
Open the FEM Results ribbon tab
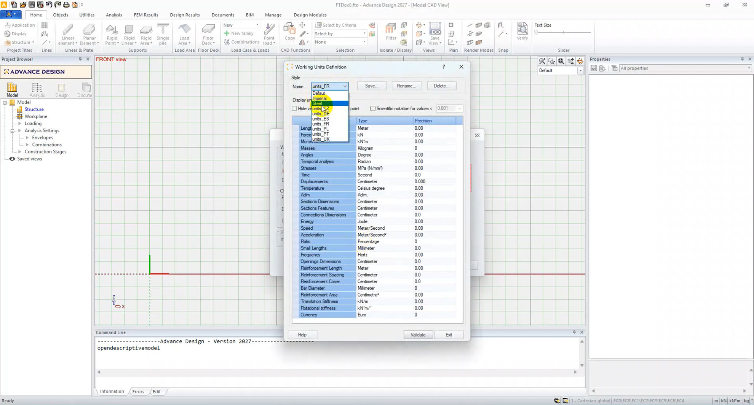(146, 15)
